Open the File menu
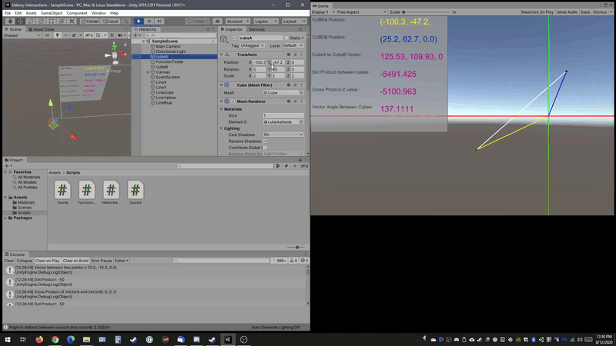 (8, 13)
